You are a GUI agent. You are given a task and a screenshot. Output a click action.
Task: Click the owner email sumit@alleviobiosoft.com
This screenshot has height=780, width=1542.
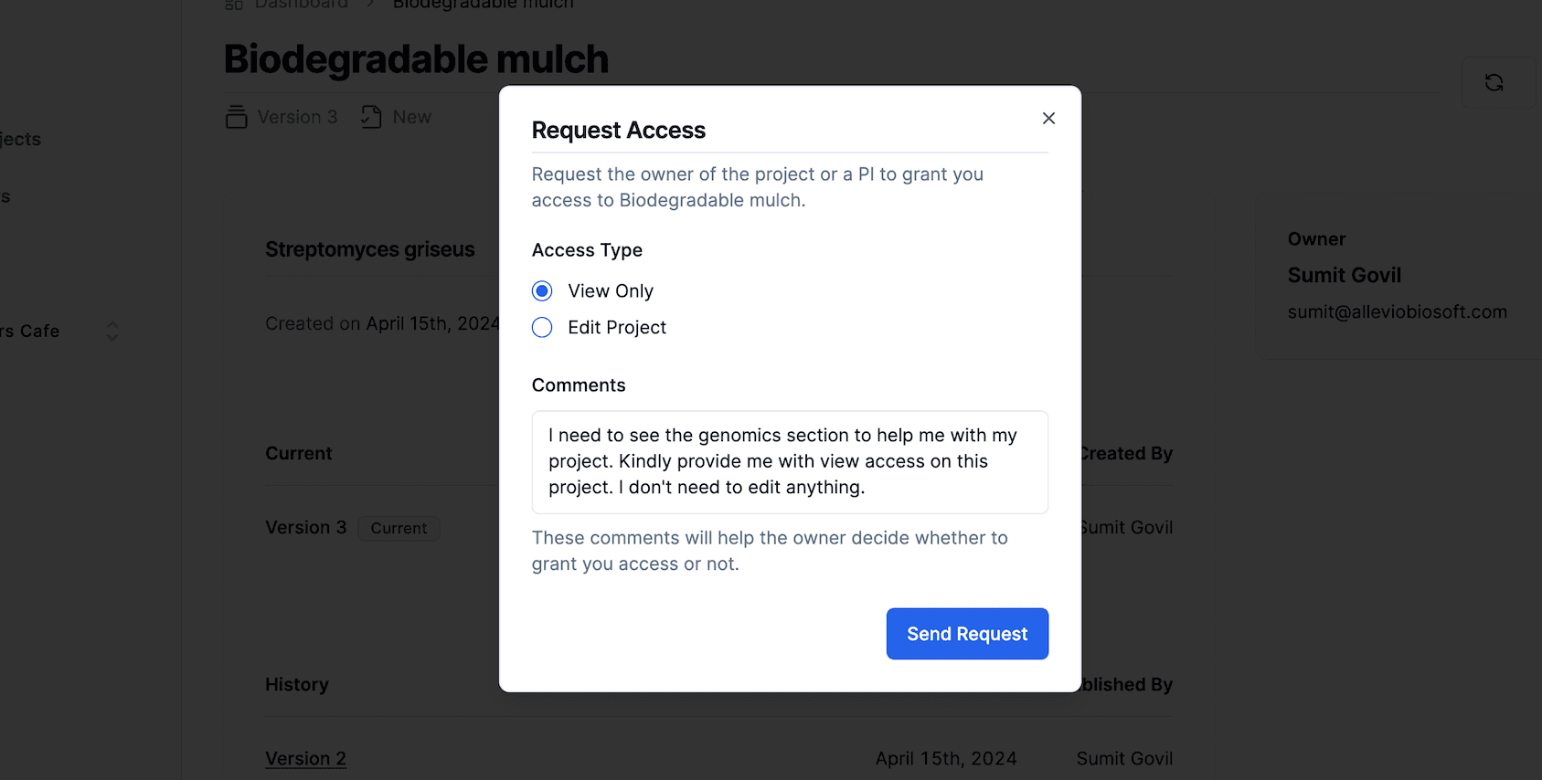click(x=1397, y=312)
